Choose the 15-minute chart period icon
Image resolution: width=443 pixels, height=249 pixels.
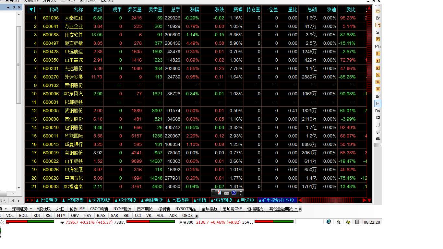tap(378, 75)
